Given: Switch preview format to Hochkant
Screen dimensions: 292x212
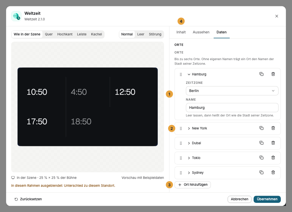Looking at the screenshot, I should click(x=65, y=34).
